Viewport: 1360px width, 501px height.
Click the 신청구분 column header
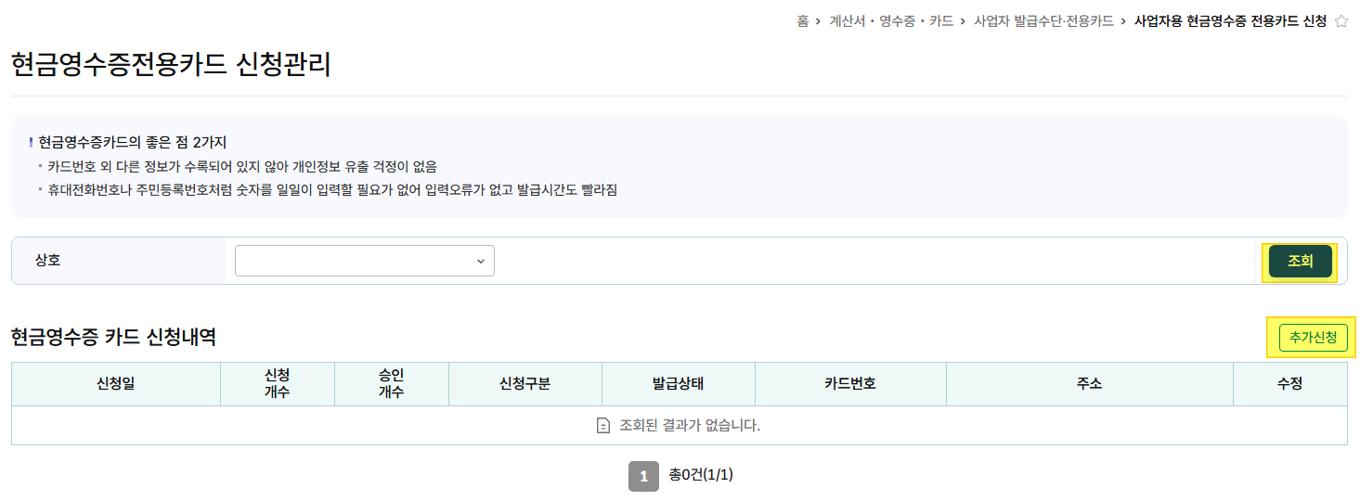(525, 384)
